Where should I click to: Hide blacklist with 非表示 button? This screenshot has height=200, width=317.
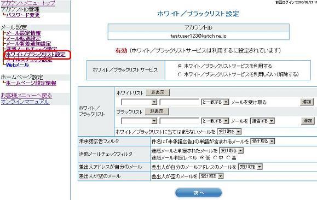coord(157,111)
